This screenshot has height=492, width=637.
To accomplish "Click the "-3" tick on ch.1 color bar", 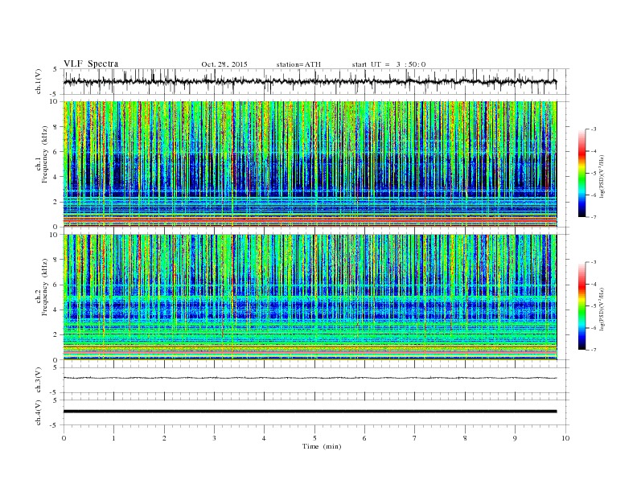I will tap(594, 129).
